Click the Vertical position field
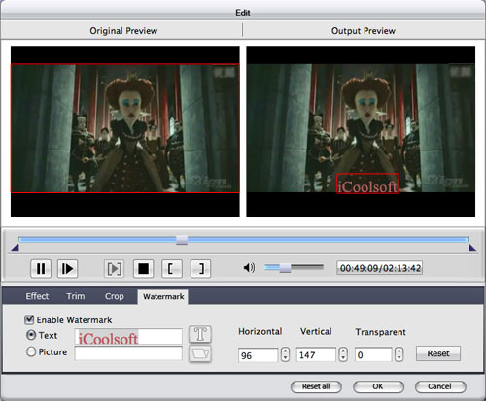The width and height of the screenshot is (486, 401). point(316,355)
